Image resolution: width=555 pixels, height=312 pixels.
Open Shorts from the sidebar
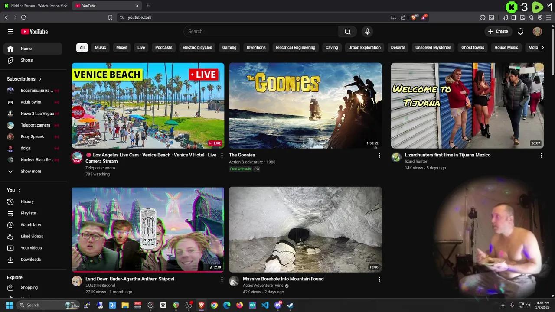[x=33, y=60]
